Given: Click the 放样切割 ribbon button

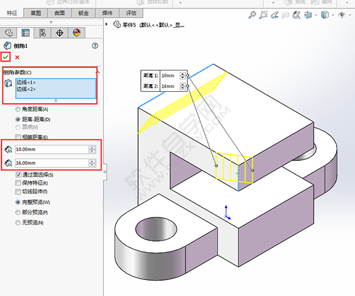Looking at the screenshot, I should (x=153, y=2).
